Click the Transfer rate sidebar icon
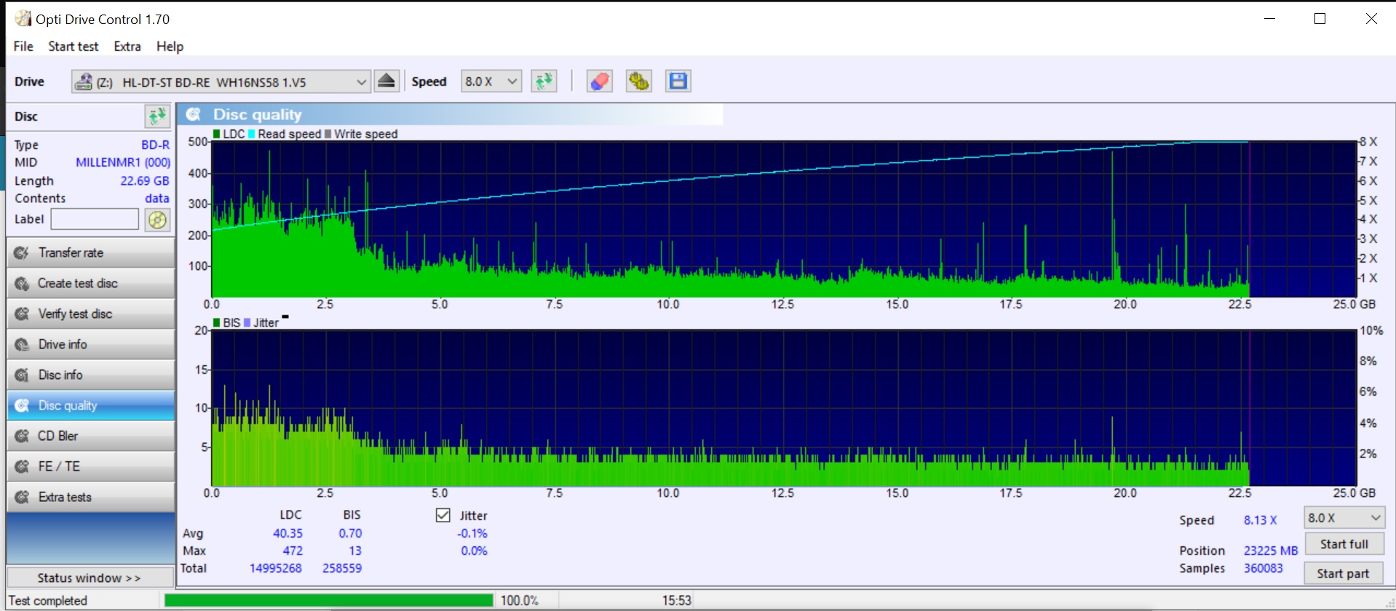Viewport: 1396px width, 611px height. coord(22,253)
